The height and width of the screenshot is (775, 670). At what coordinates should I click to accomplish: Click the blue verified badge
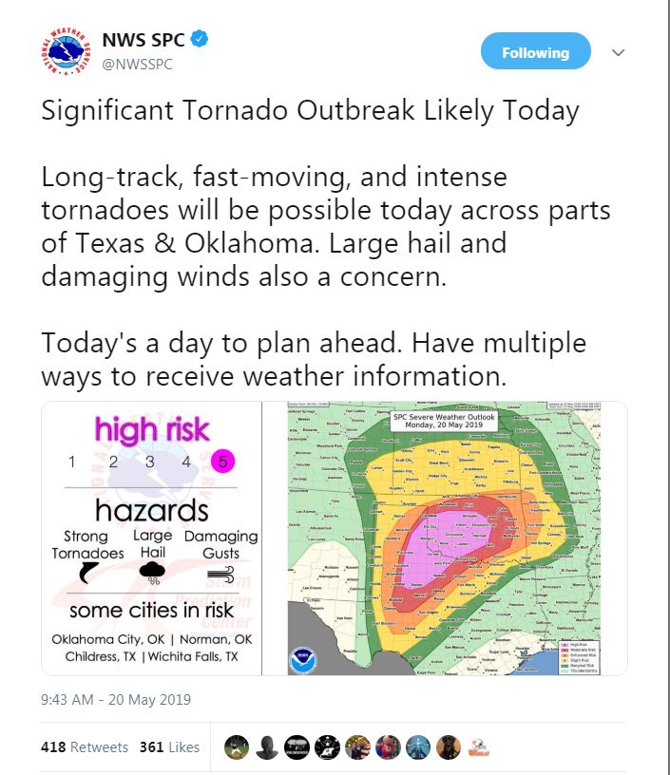(199, 40)
